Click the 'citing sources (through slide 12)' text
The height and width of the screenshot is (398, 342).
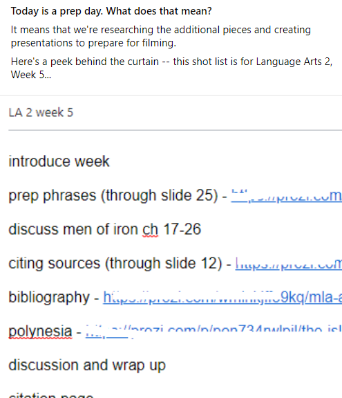click(115, 264)
